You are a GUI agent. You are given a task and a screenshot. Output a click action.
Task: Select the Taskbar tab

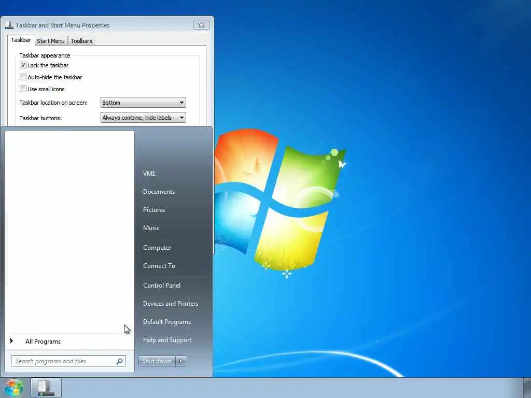point(21,40)
